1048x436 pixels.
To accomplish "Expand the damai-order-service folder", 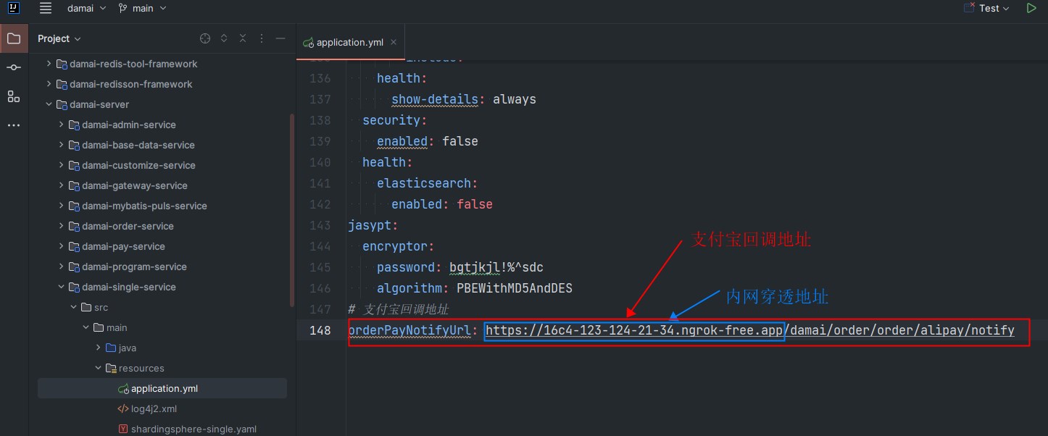I will point(62,226).
